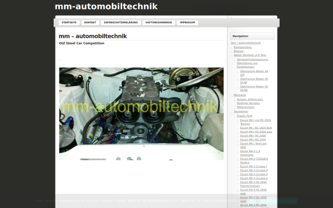
Task: Open mm – automobiltechnik in sidebar navigation
Action: click(246, 43)
